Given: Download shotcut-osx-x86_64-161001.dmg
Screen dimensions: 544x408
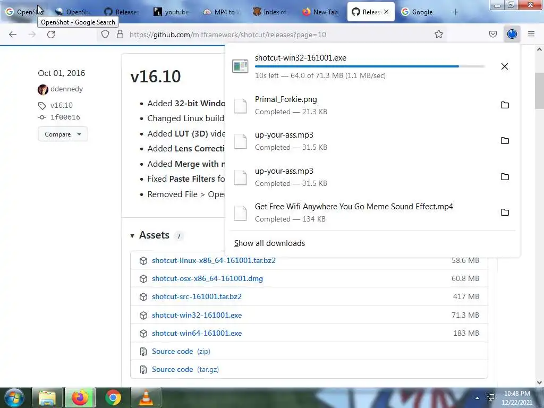Looking at the screenshot, I should pyautogui.click(x=208, y=278).
